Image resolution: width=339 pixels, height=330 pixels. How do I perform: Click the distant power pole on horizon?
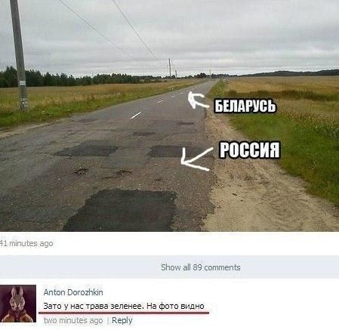[170, 68]
